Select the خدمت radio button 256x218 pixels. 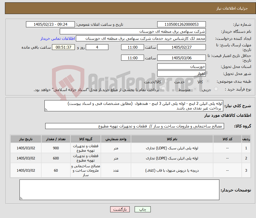[x=189, y=81]
